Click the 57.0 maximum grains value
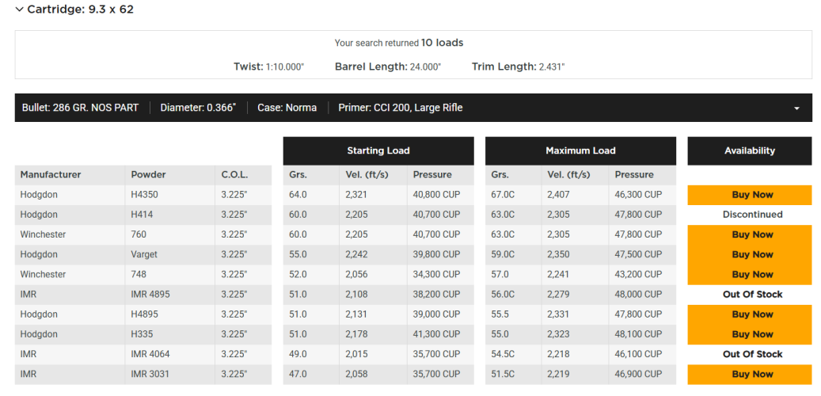Image resolution: width=821 pixels, height=396 pixels. point(500,275)
